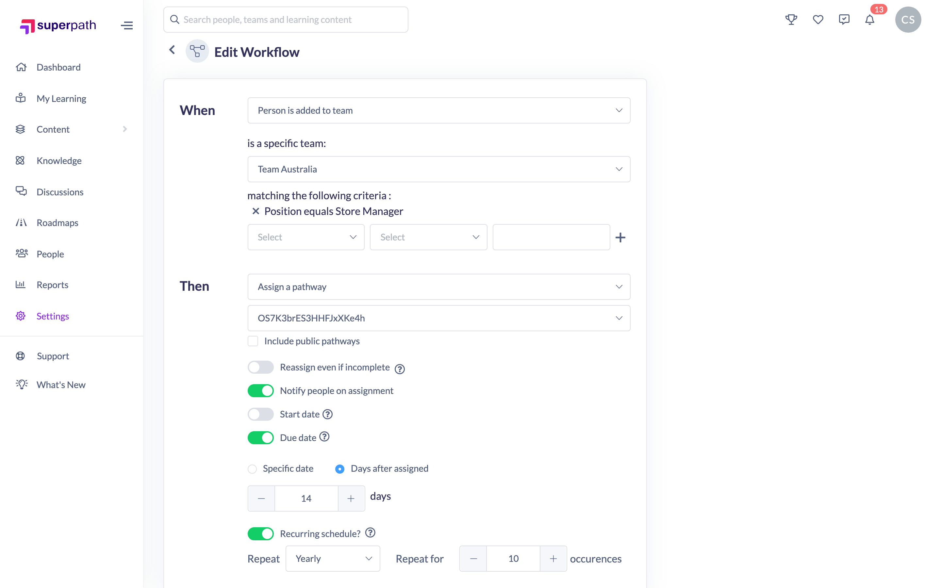This screenshot has width=941, height=588.
Task: Remove Position equals Store Manager criterion
Action: pos(256,211)
